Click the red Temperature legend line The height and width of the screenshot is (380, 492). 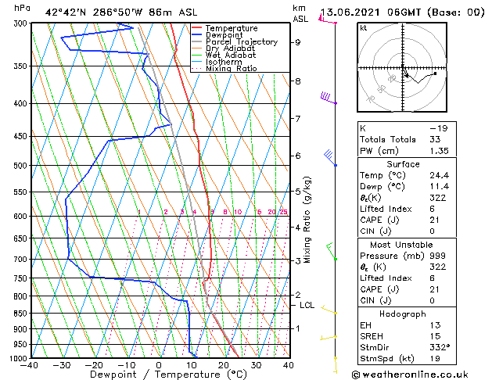coord(197,28)
